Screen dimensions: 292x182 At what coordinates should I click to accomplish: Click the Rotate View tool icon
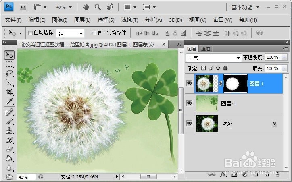tap(110, 7)
